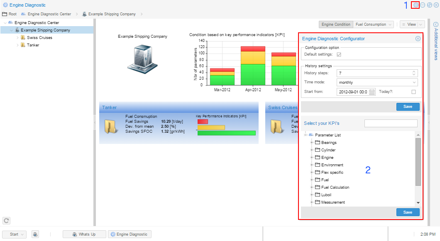Click the eye icon next to the Start menu
This screenshot has height=241, width=440.
click(x=35, y=234)
